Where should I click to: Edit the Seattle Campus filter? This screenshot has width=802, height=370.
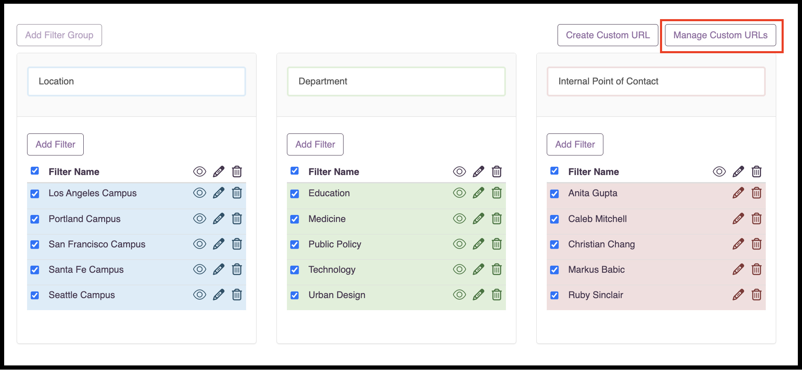[218, 295]
